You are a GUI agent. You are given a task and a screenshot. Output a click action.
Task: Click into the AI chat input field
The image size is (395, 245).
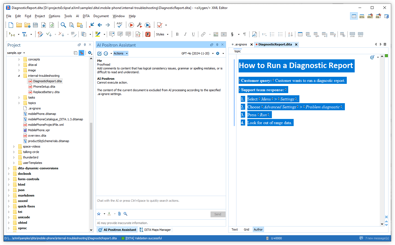click(161, 203)
